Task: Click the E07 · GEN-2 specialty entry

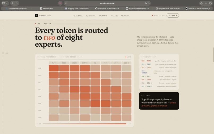Action: click(159, 86)
